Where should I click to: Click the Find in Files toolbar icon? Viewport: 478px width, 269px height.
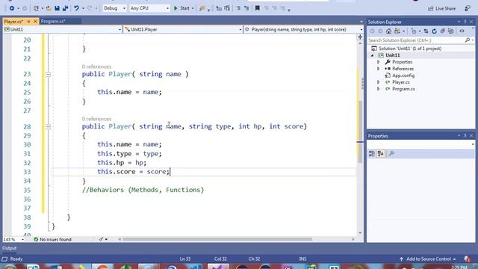(202, 8)
